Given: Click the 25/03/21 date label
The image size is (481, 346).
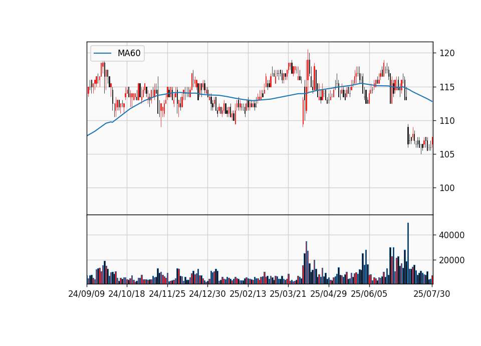Looking at the screenshot, I should 288,294.
